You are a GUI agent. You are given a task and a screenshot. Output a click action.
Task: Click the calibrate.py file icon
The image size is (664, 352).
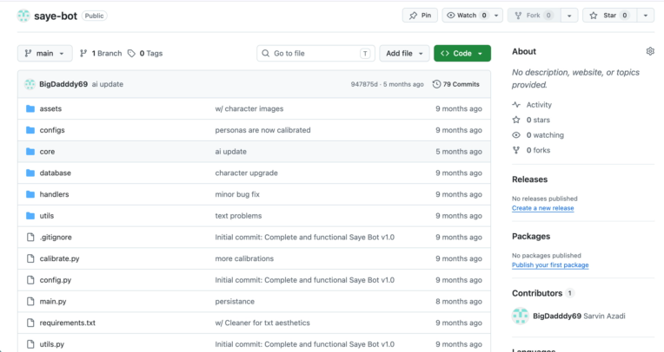pyautogui.click(x=30, y=258)
